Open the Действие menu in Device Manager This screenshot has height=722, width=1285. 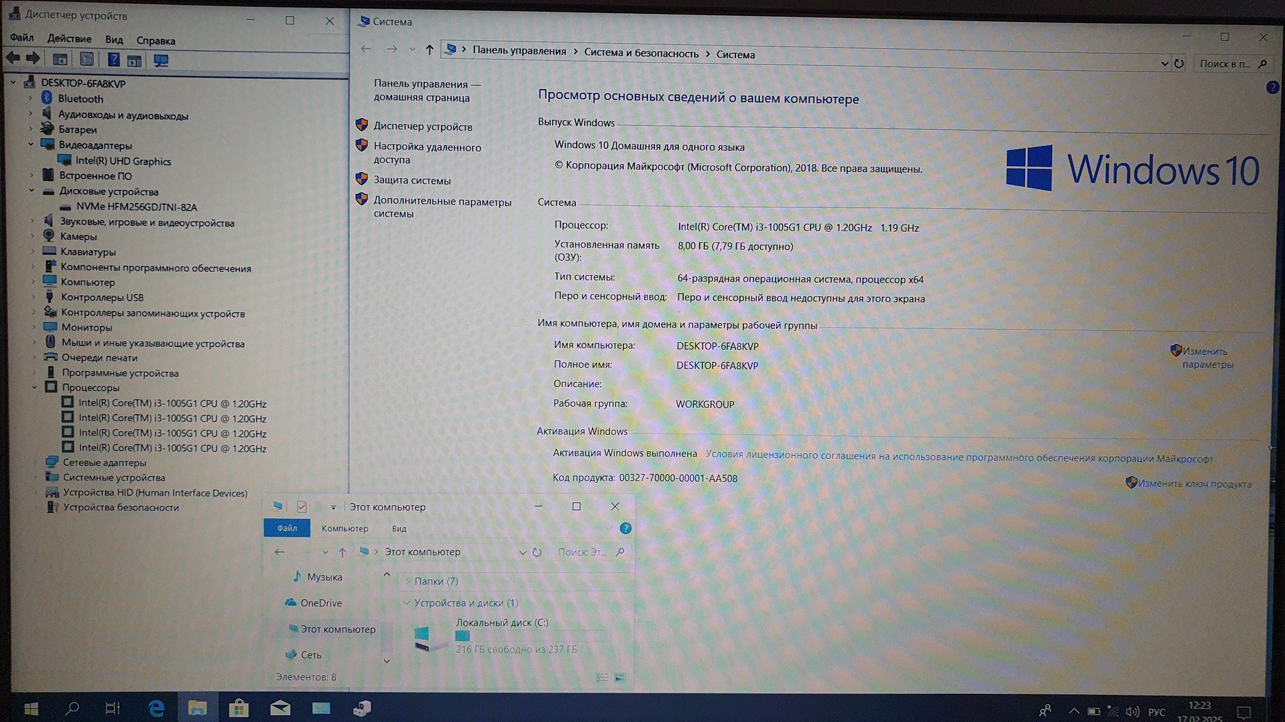pyautogui.click(x=69, y=39)
